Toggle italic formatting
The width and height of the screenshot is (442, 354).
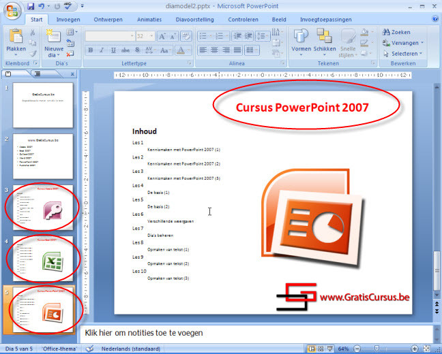[x=102, y=50]
